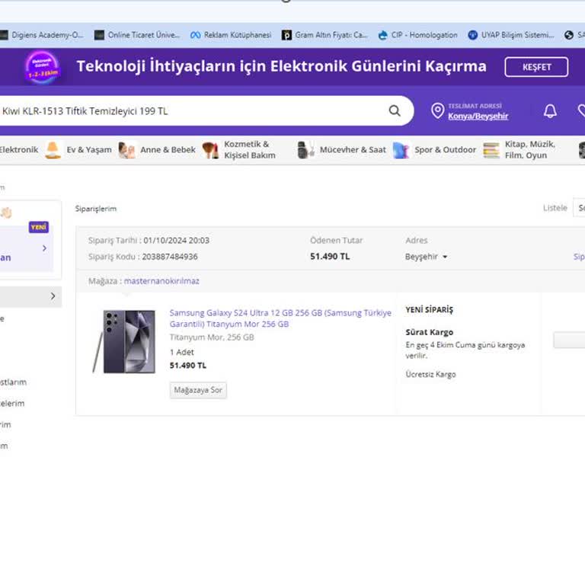Click Titanyum Mor, 256 GB variant text
This screenshot has height=585, width=585.
pos(212,337)
